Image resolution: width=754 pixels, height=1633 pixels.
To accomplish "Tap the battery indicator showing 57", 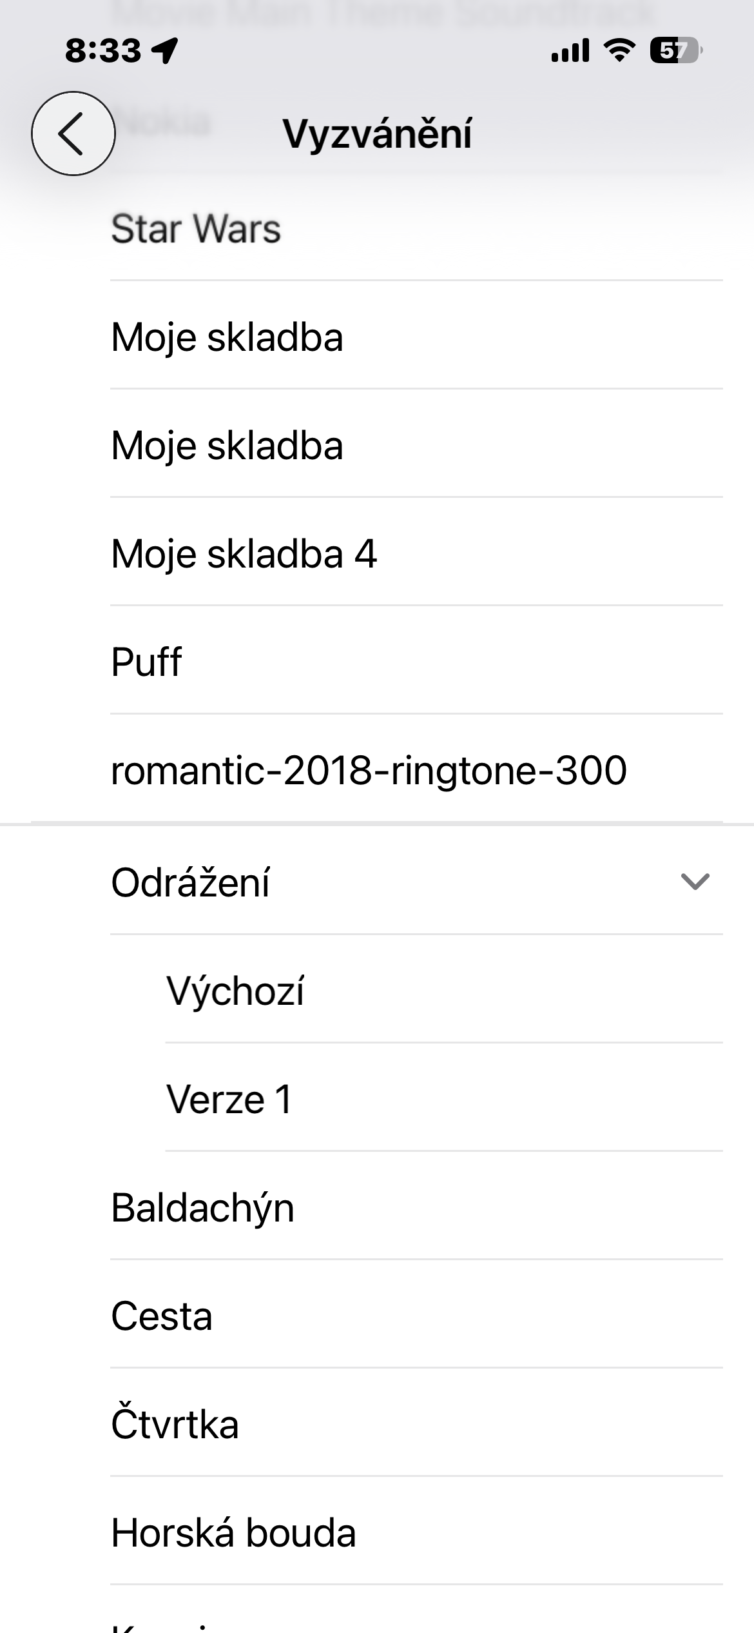I will click(675, 50).
